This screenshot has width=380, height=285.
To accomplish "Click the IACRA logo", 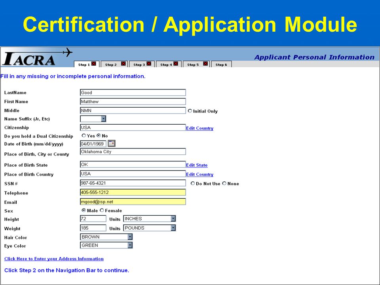I will pos(37,57).
